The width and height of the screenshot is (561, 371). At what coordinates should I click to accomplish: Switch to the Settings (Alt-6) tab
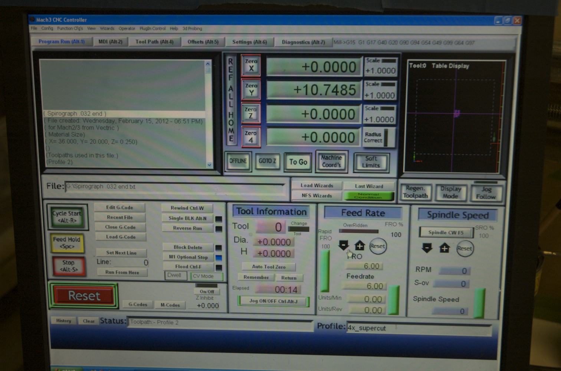249,42
